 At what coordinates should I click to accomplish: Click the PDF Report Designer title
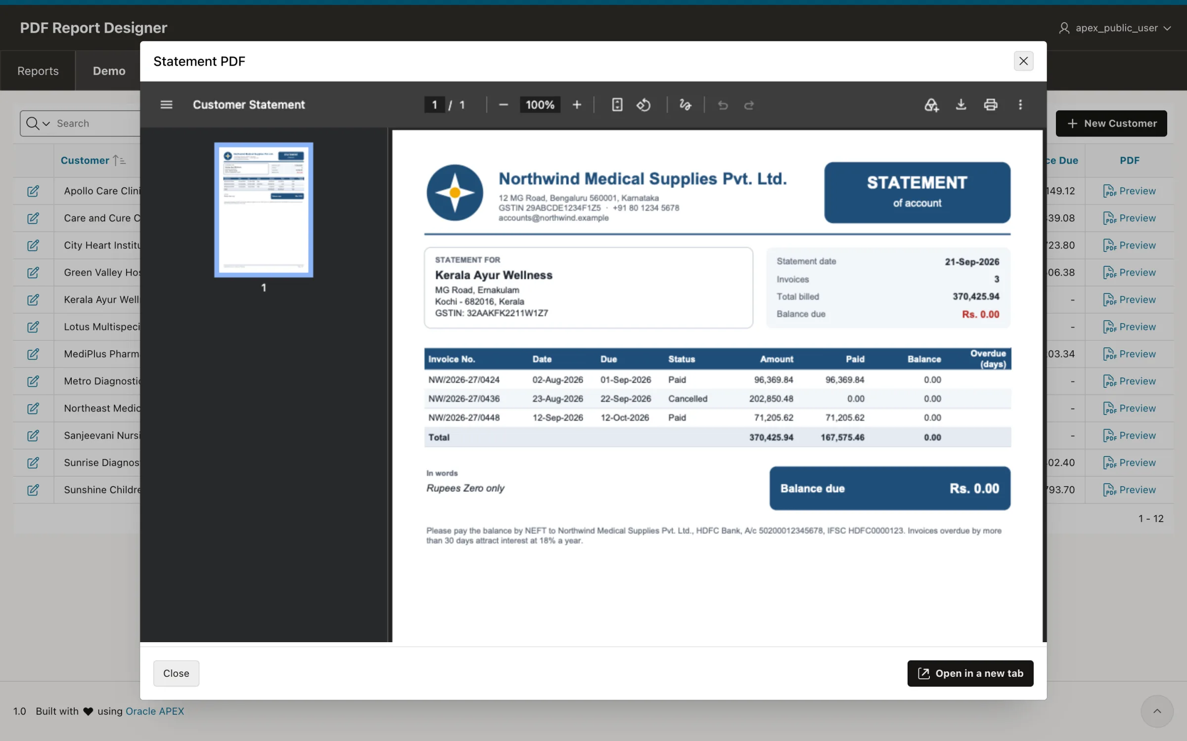click(x=93, y=28)
